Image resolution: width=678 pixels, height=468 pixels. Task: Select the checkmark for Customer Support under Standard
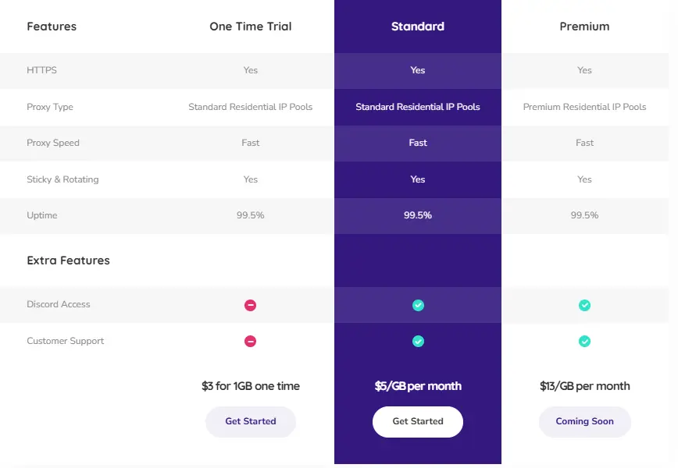pyautogui.click(x=417, y=341)
